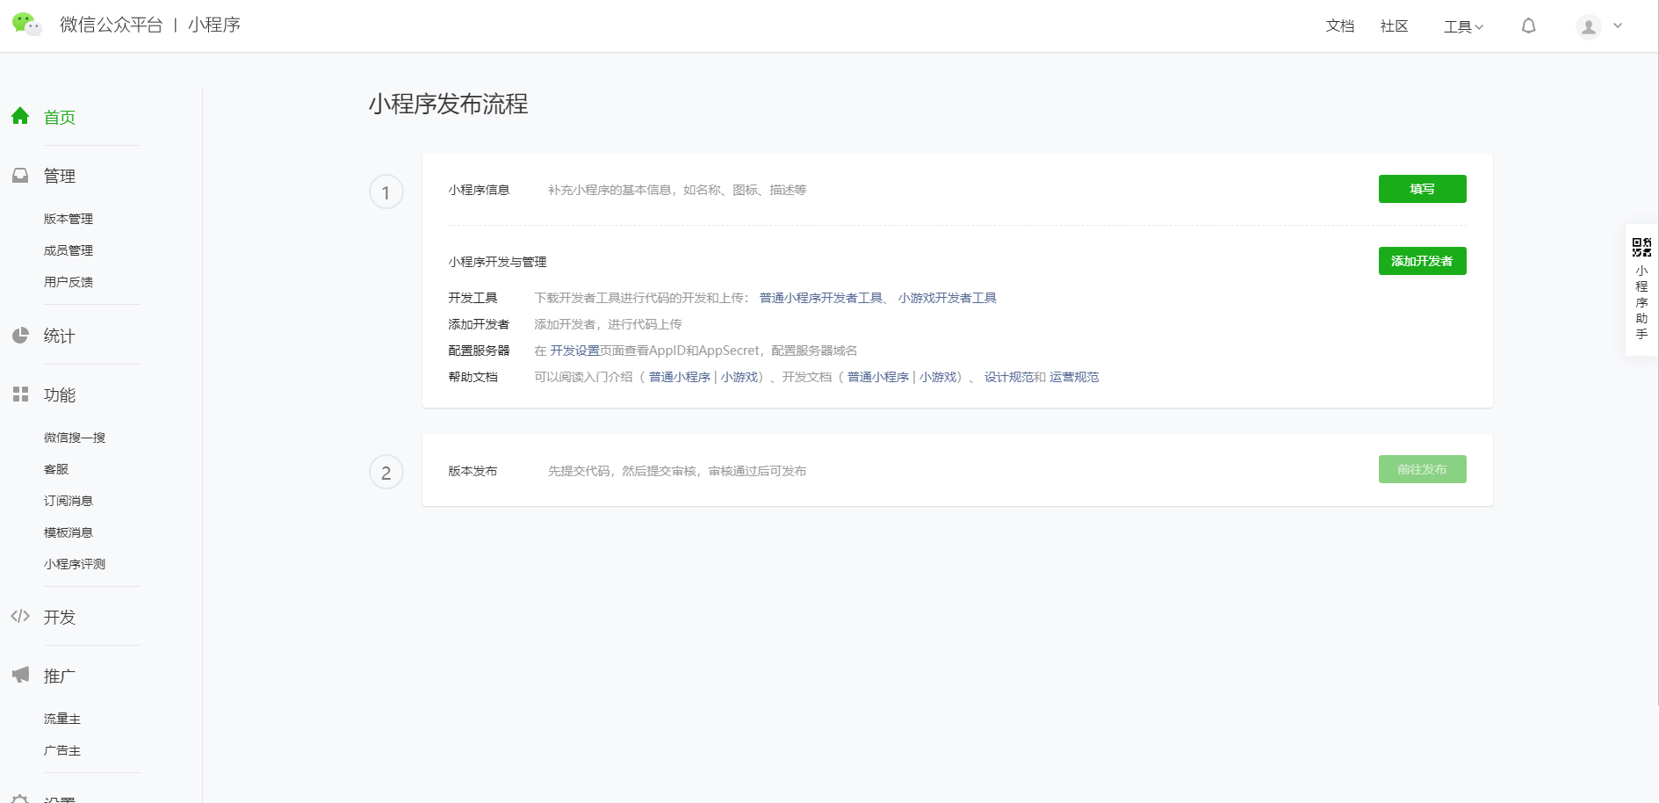Open 广告主 in the sidebar

pos(62,750)
